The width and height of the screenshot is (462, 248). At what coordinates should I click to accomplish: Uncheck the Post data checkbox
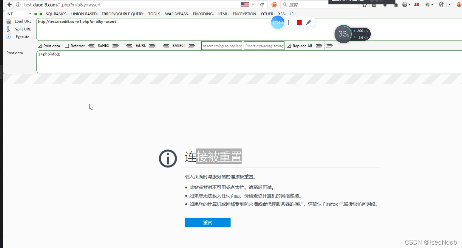40,45
